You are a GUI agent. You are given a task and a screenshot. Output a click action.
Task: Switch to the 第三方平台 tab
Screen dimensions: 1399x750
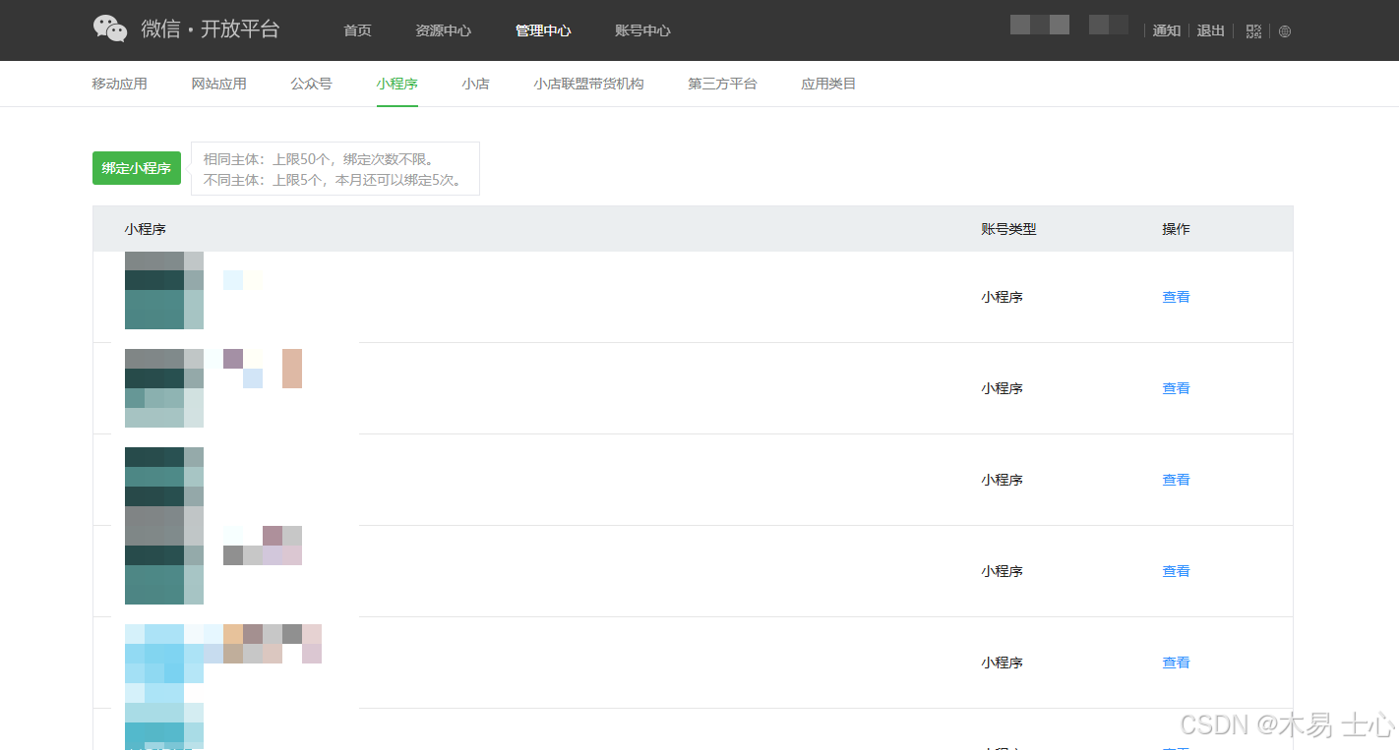coord(722,84)
